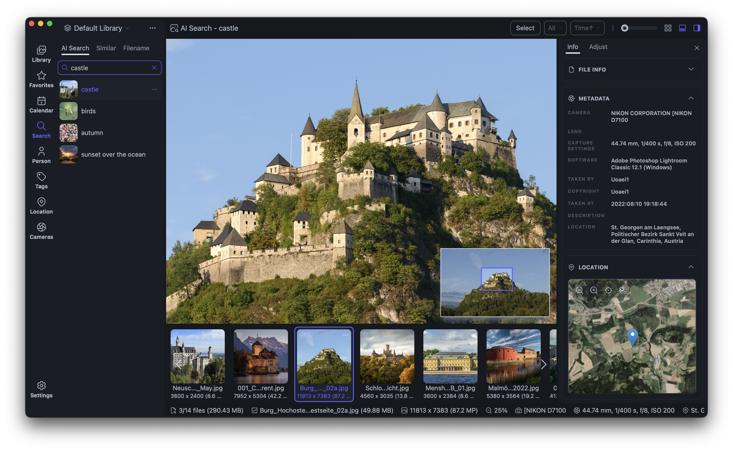Screen dimensions: 733x451
Task: Zoom in on the location map
Action: coord(594,290)
